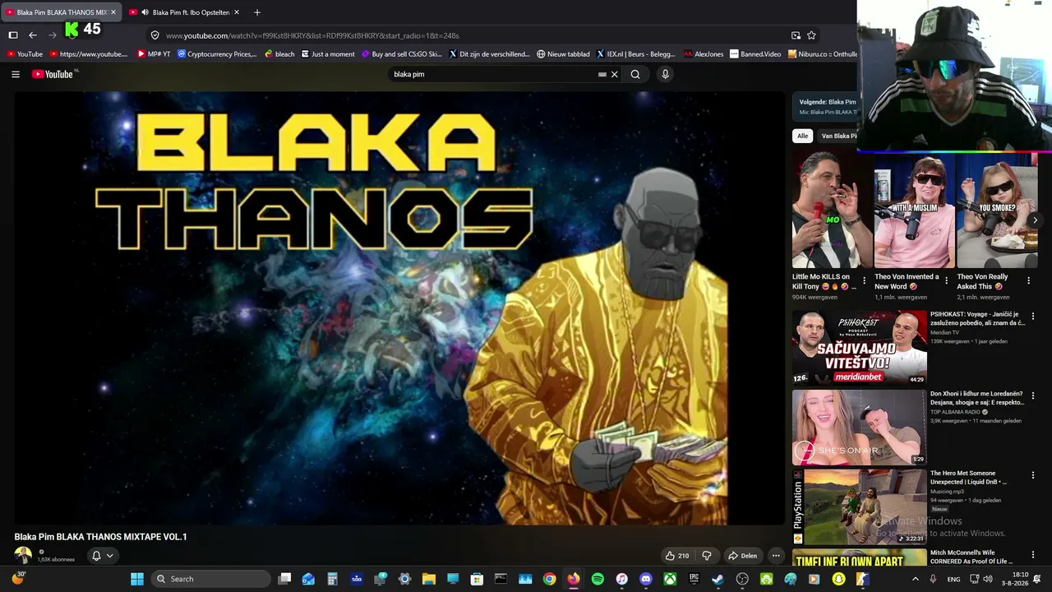Play the Little Mo KILLS on Kill Tony short
1052x592 pixels.
[832, 209]
